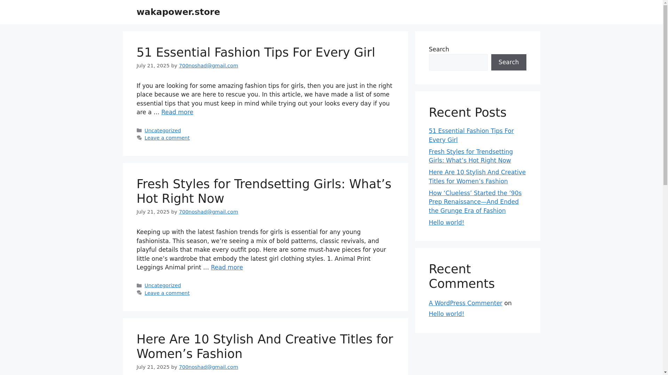Open Uncategorized category under first post
The height and width of the screenshot is (375, 668).
pos(163,131)
